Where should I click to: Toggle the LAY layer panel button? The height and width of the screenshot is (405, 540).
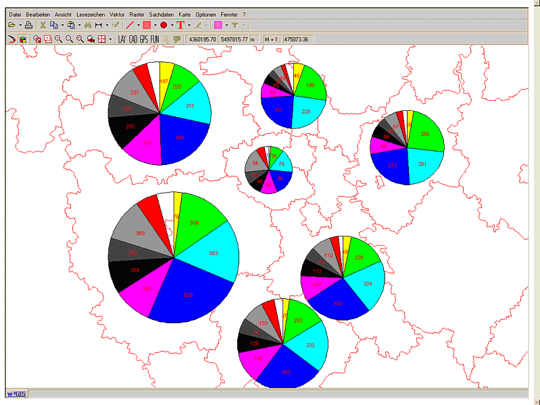point(122,39)
